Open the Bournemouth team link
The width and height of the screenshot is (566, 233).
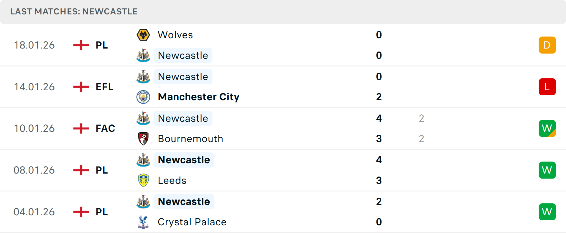(x=190, y=139)
